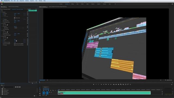This screenshot has width=174, height=98.
Task: Collapse the Basic 3D effect section
Action: click(1, 36)
